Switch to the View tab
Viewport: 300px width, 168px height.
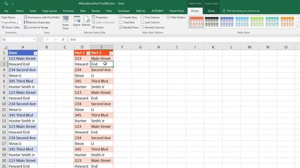point(109,11)
